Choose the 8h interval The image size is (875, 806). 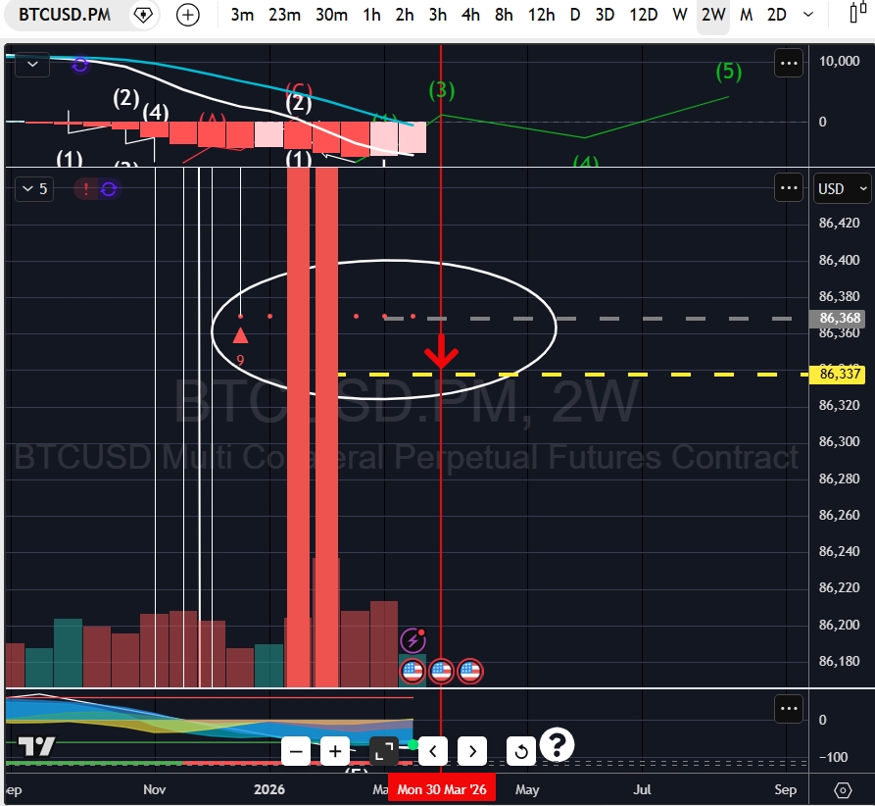[x=504, y=15]
